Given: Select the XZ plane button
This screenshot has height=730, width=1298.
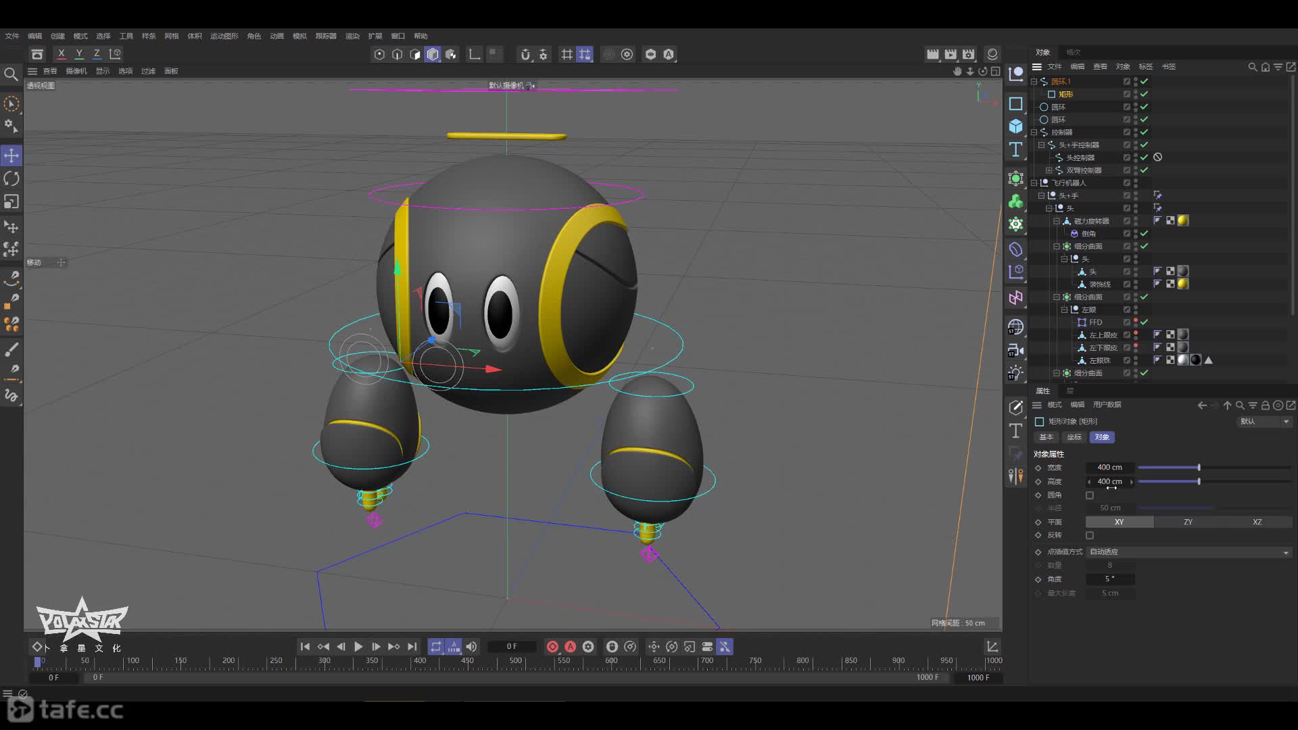Looking at the screenshot, I should [x=1257, y=522].
